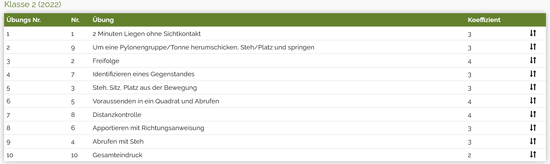
Task: Click sort arrows icon in Freifolge row
Action: click(x=533, y=60)
